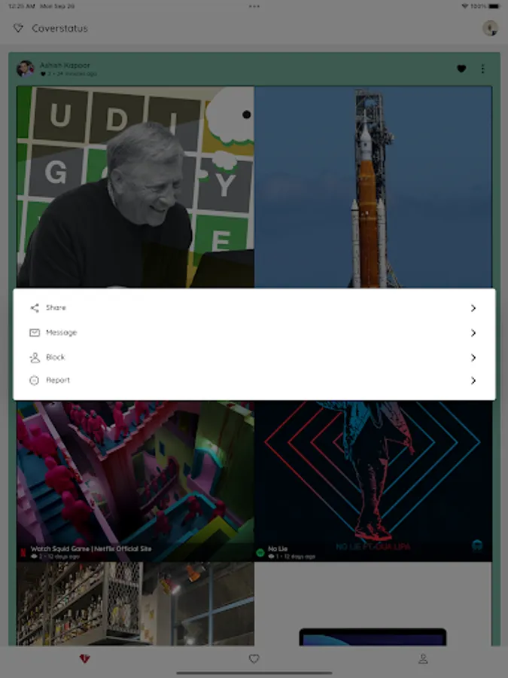Open the Wordle photo thumbnail

[135, 187]
